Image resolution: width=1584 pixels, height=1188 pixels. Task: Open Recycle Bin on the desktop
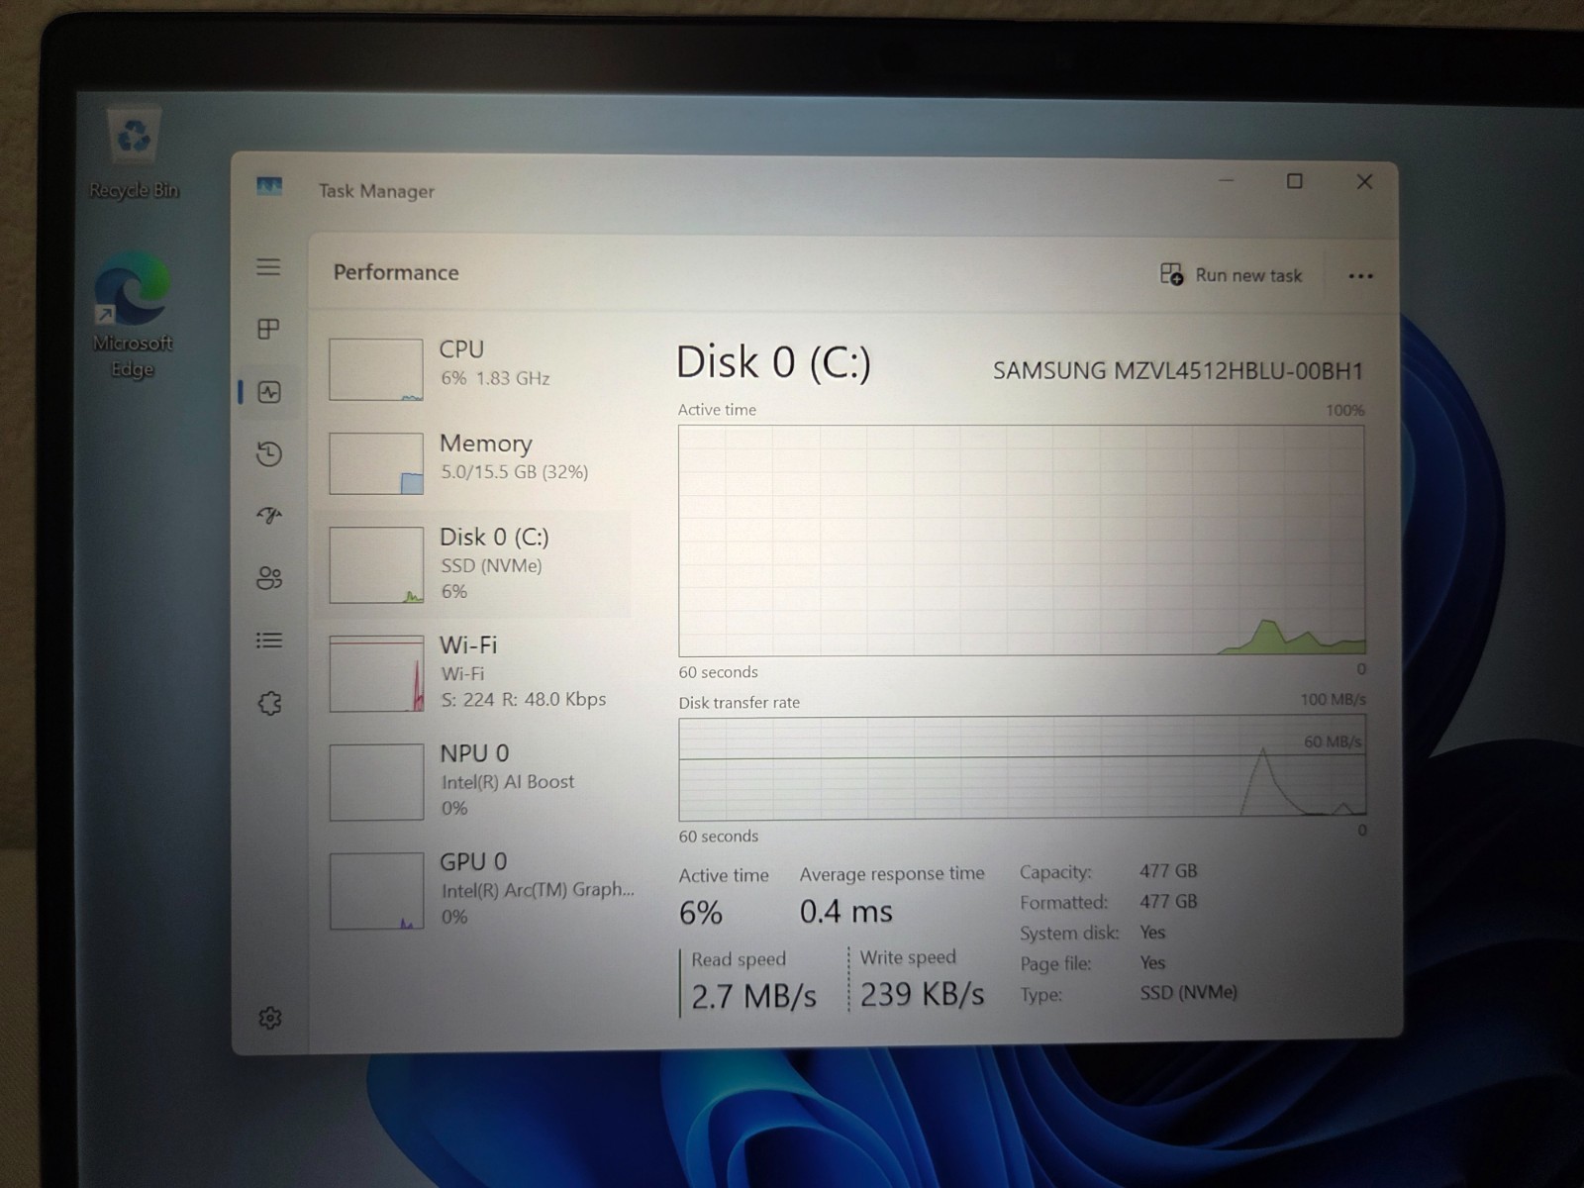tap(134, 153)
